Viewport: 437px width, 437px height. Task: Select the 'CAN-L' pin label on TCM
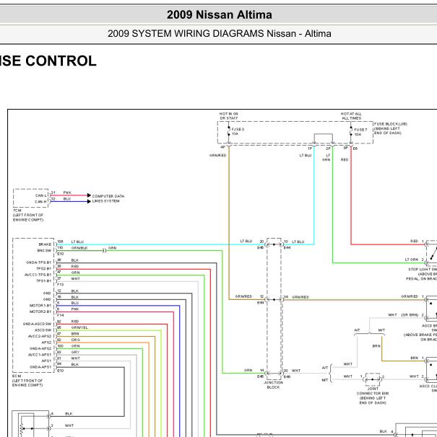(41, 195)
